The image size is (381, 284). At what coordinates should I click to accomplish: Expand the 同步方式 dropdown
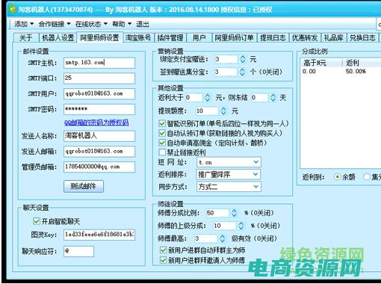click(x=255, y=187)
